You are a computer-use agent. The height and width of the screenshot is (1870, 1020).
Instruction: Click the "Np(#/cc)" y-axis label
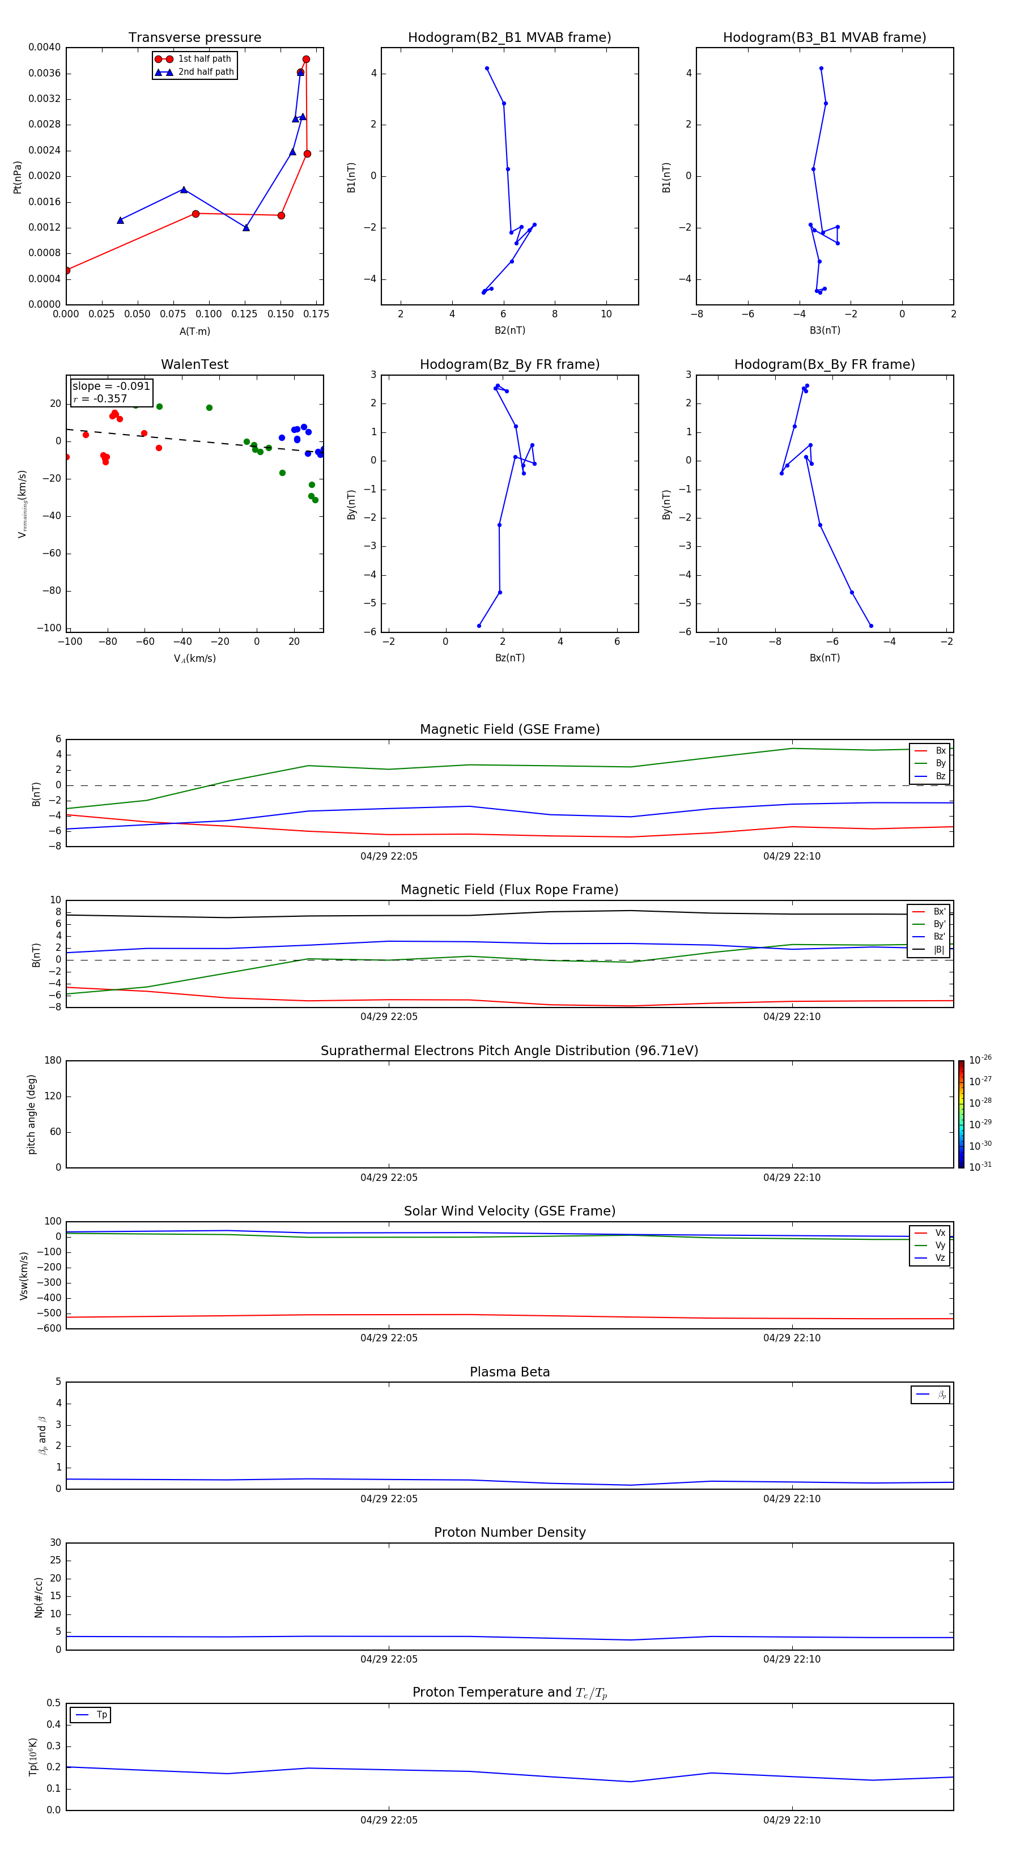(x=39, y=1596)
